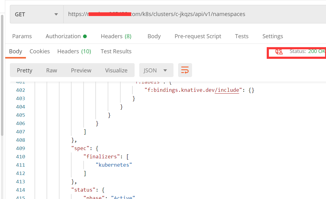The width and height of the screenshot is (326, 199).
Task: View the response Headers (10) tab
Action: pos(74,51)
